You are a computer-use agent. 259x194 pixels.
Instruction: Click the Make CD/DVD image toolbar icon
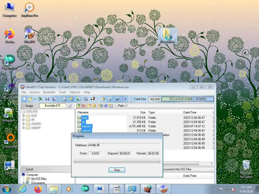(64, 99)
